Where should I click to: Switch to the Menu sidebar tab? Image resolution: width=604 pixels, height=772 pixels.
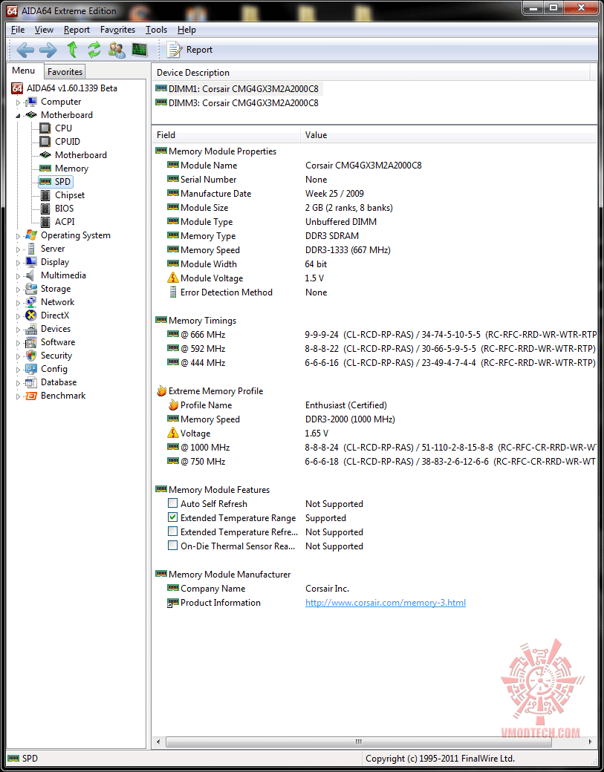click(24, 71)
